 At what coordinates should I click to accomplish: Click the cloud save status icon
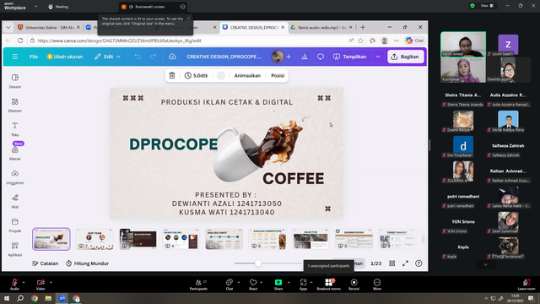coord(172,57)
